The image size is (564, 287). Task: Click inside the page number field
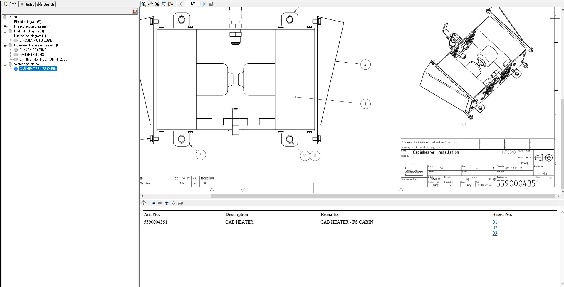[x=193, y=4]
